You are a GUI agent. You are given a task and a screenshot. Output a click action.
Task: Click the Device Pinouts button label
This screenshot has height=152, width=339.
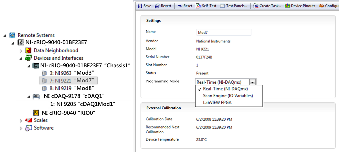[x=303, y=6]
